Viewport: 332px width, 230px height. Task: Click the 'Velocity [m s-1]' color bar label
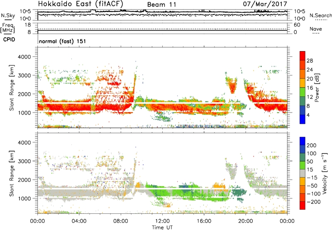point(325,173)
